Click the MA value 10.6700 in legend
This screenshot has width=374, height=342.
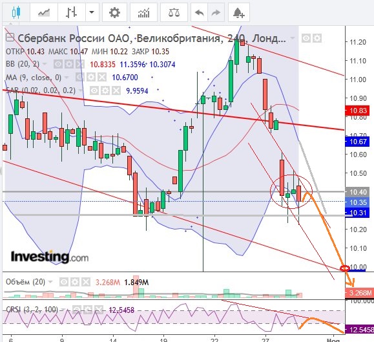(125, 78)
